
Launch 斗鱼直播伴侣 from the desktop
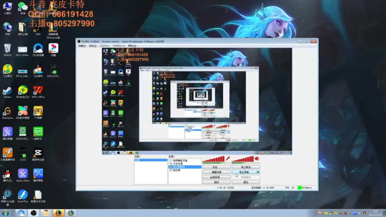7,154
